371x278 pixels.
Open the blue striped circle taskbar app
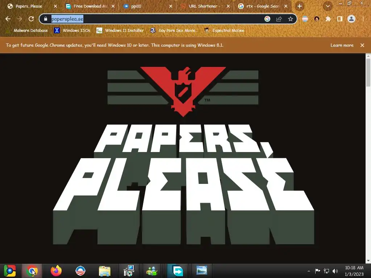(80, 271)
